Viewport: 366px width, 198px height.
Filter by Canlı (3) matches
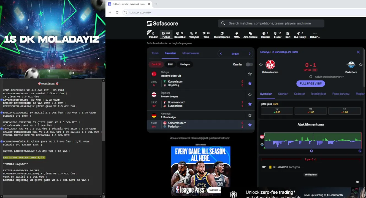point(156,64)
